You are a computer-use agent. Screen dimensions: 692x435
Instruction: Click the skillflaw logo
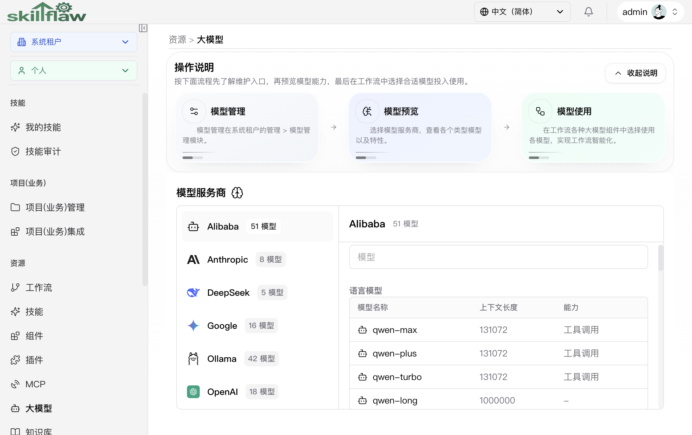47,12
